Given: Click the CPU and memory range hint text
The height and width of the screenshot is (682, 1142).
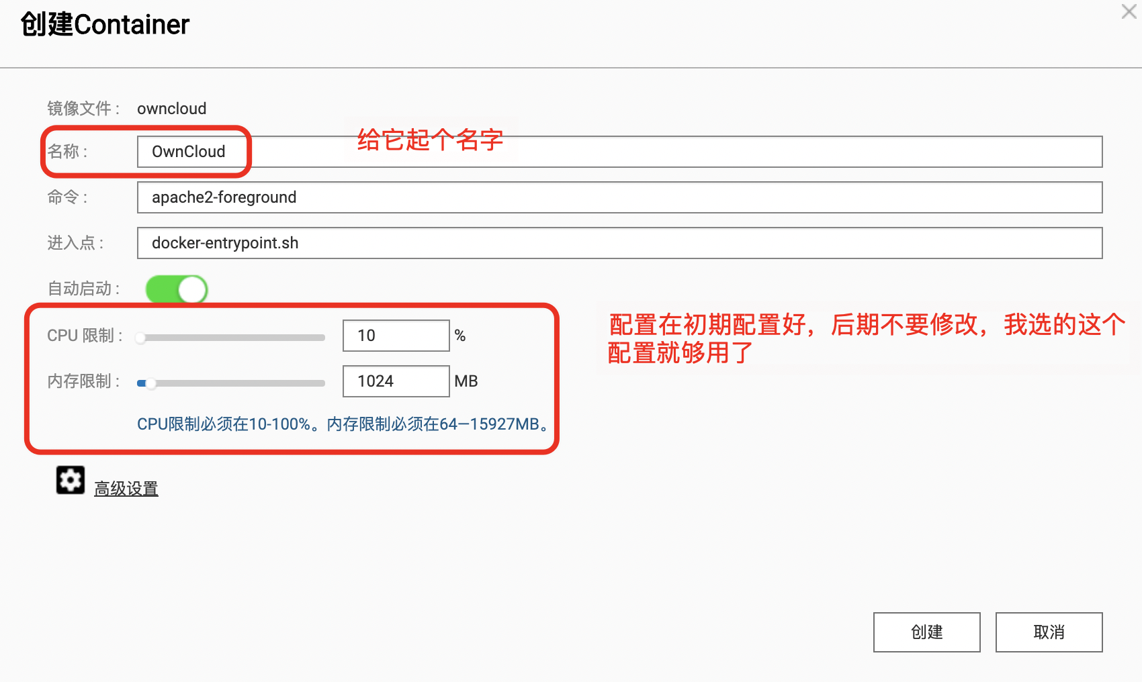Looking at the screenshot, I should pos(343,424).
